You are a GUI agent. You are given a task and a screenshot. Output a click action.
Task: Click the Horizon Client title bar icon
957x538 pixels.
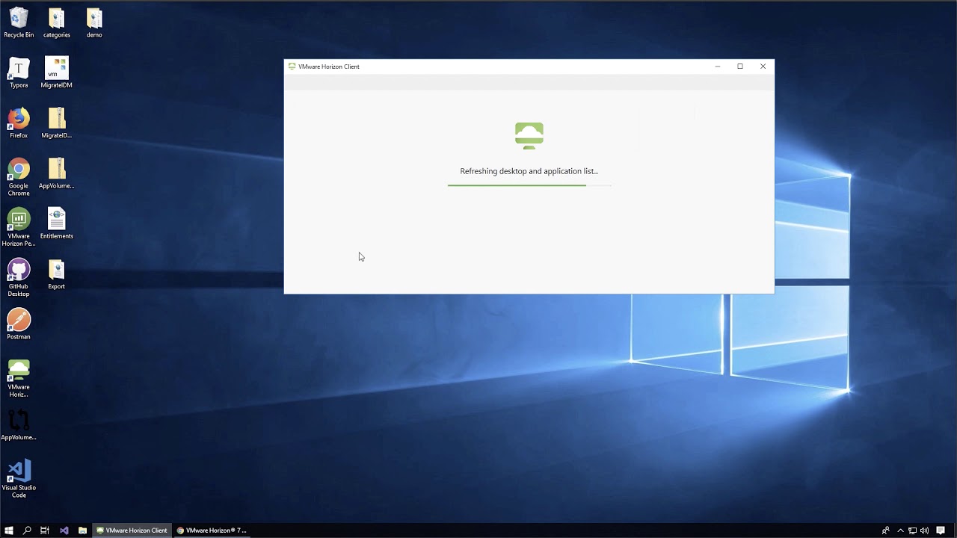[x=292, y=67]
